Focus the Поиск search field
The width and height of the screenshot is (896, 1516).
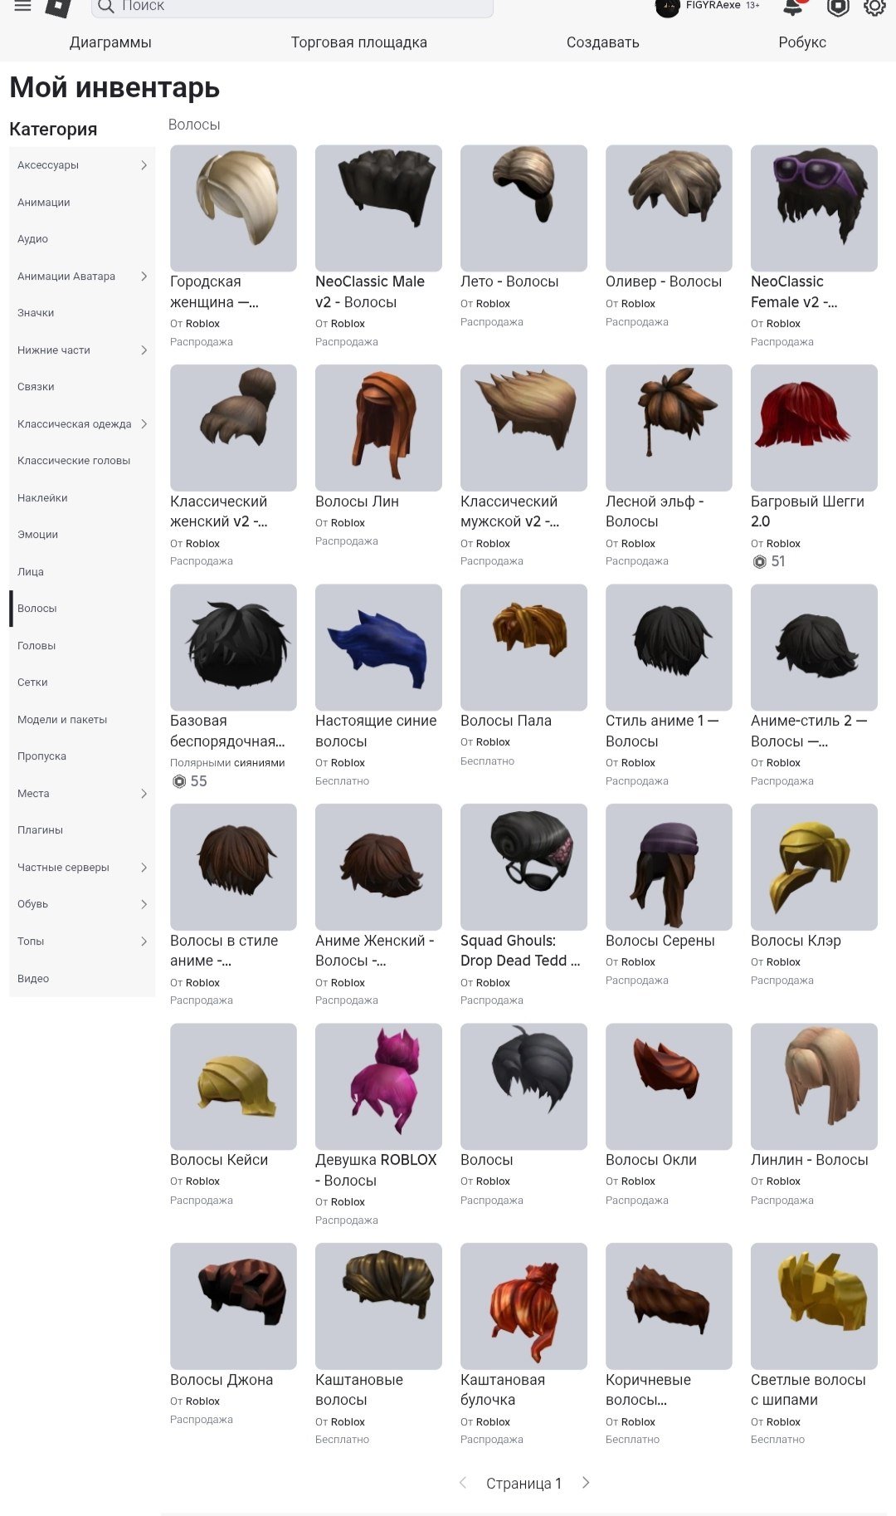(292, 7)
